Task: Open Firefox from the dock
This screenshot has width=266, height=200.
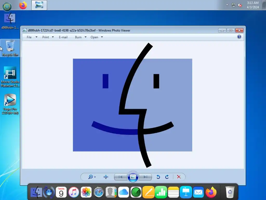Action: coord(211,192)
